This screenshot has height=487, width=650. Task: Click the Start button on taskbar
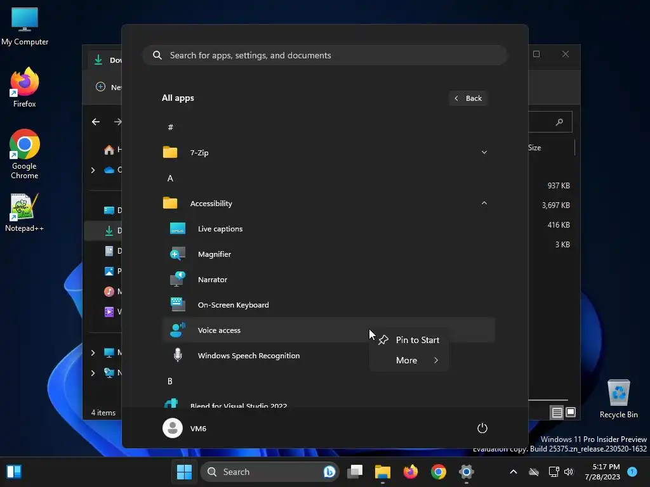click(x=184, y=472)
